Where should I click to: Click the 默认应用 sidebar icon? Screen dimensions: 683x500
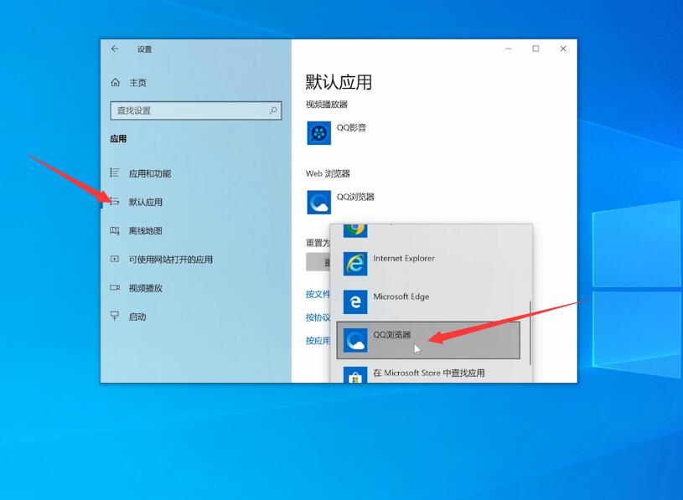click(x=115, y=201)
